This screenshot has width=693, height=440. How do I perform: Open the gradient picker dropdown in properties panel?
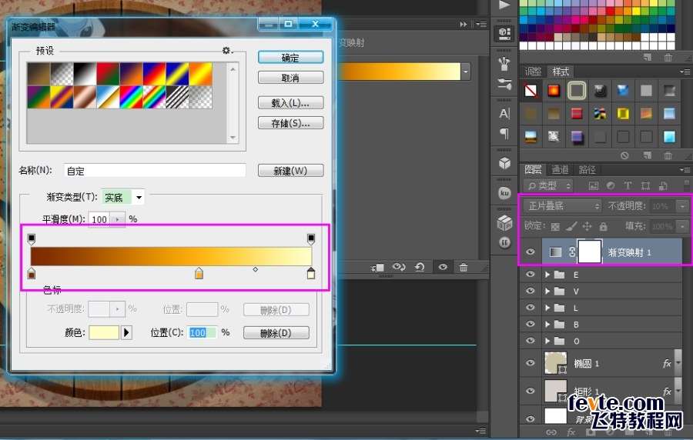[x=465, y=71]
